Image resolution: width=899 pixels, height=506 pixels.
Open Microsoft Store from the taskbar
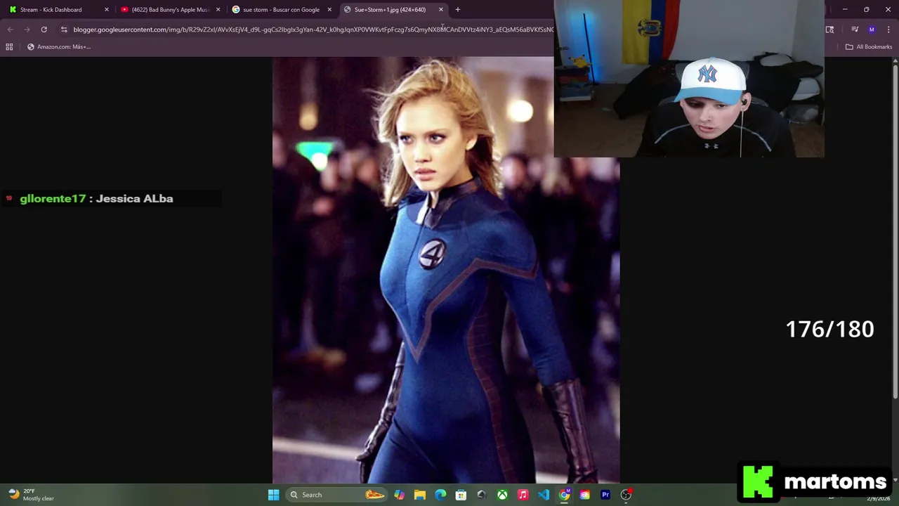click(x=461, y=495)
